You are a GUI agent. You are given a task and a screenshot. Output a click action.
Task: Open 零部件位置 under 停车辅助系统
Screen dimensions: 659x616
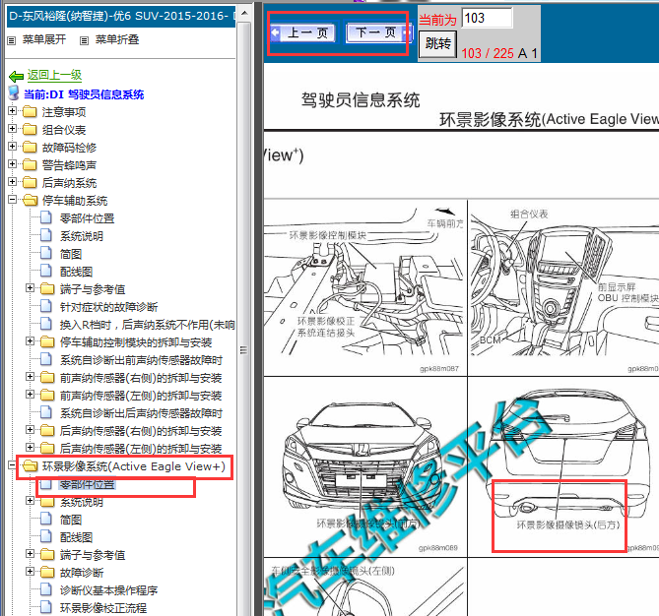pyautogui.click(x=87, y=218)
